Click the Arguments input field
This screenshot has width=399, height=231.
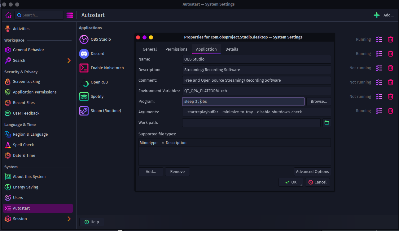coord(256,112)
